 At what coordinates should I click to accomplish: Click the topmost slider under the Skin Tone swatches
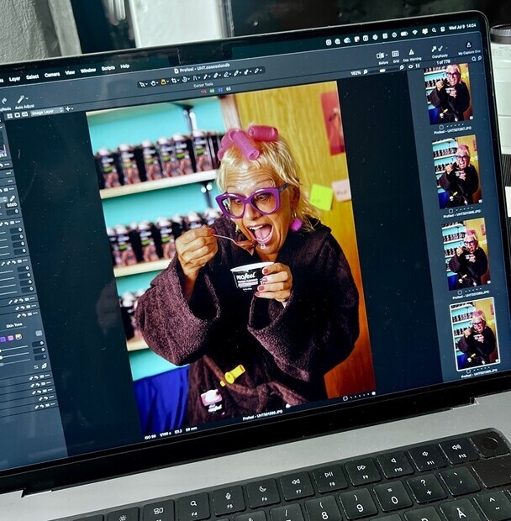[14, 348]
